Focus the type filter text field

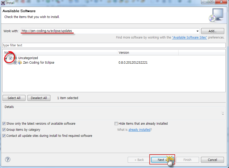tap(114, 45)
